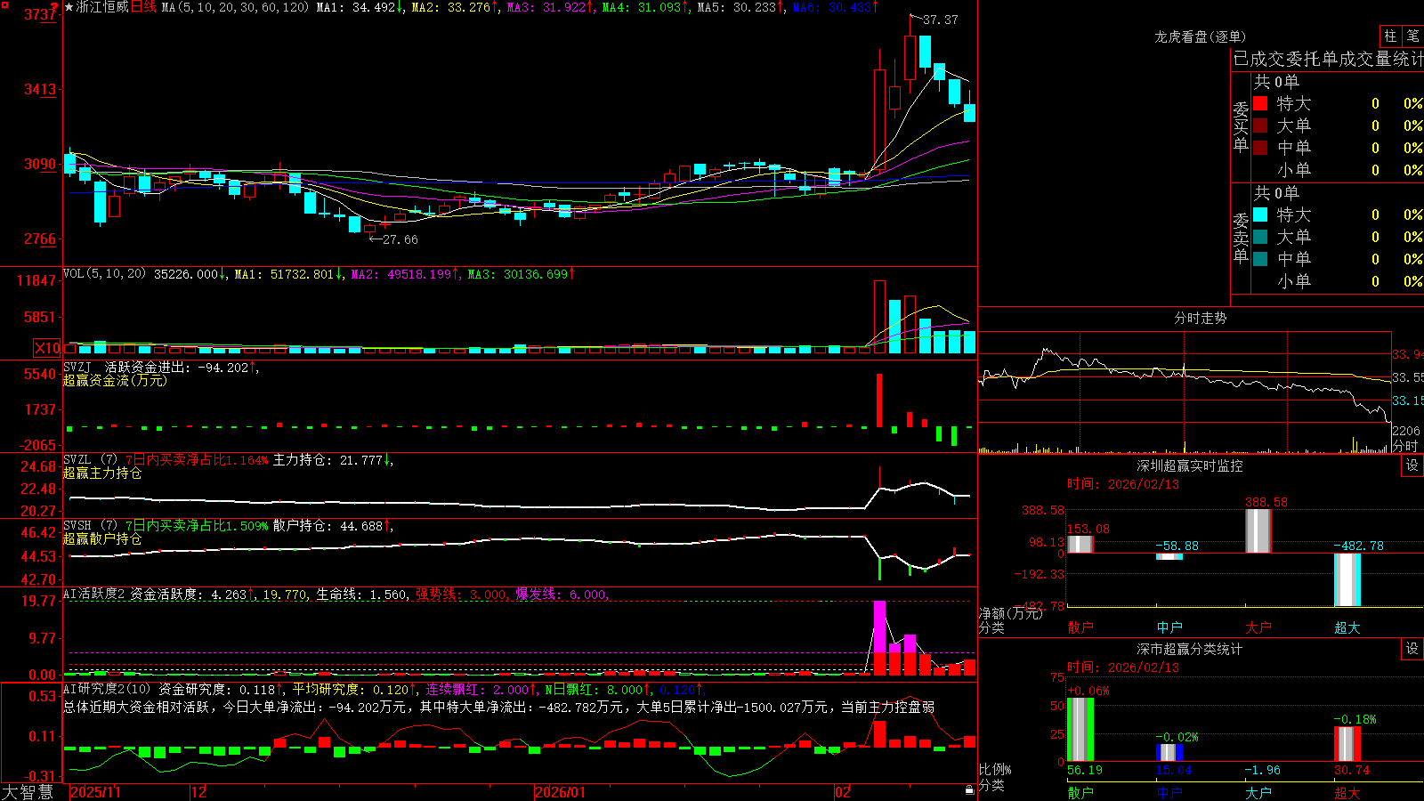Click the 3737 price axis label
Screen dimensions: 1424x801
click(41, 14)
